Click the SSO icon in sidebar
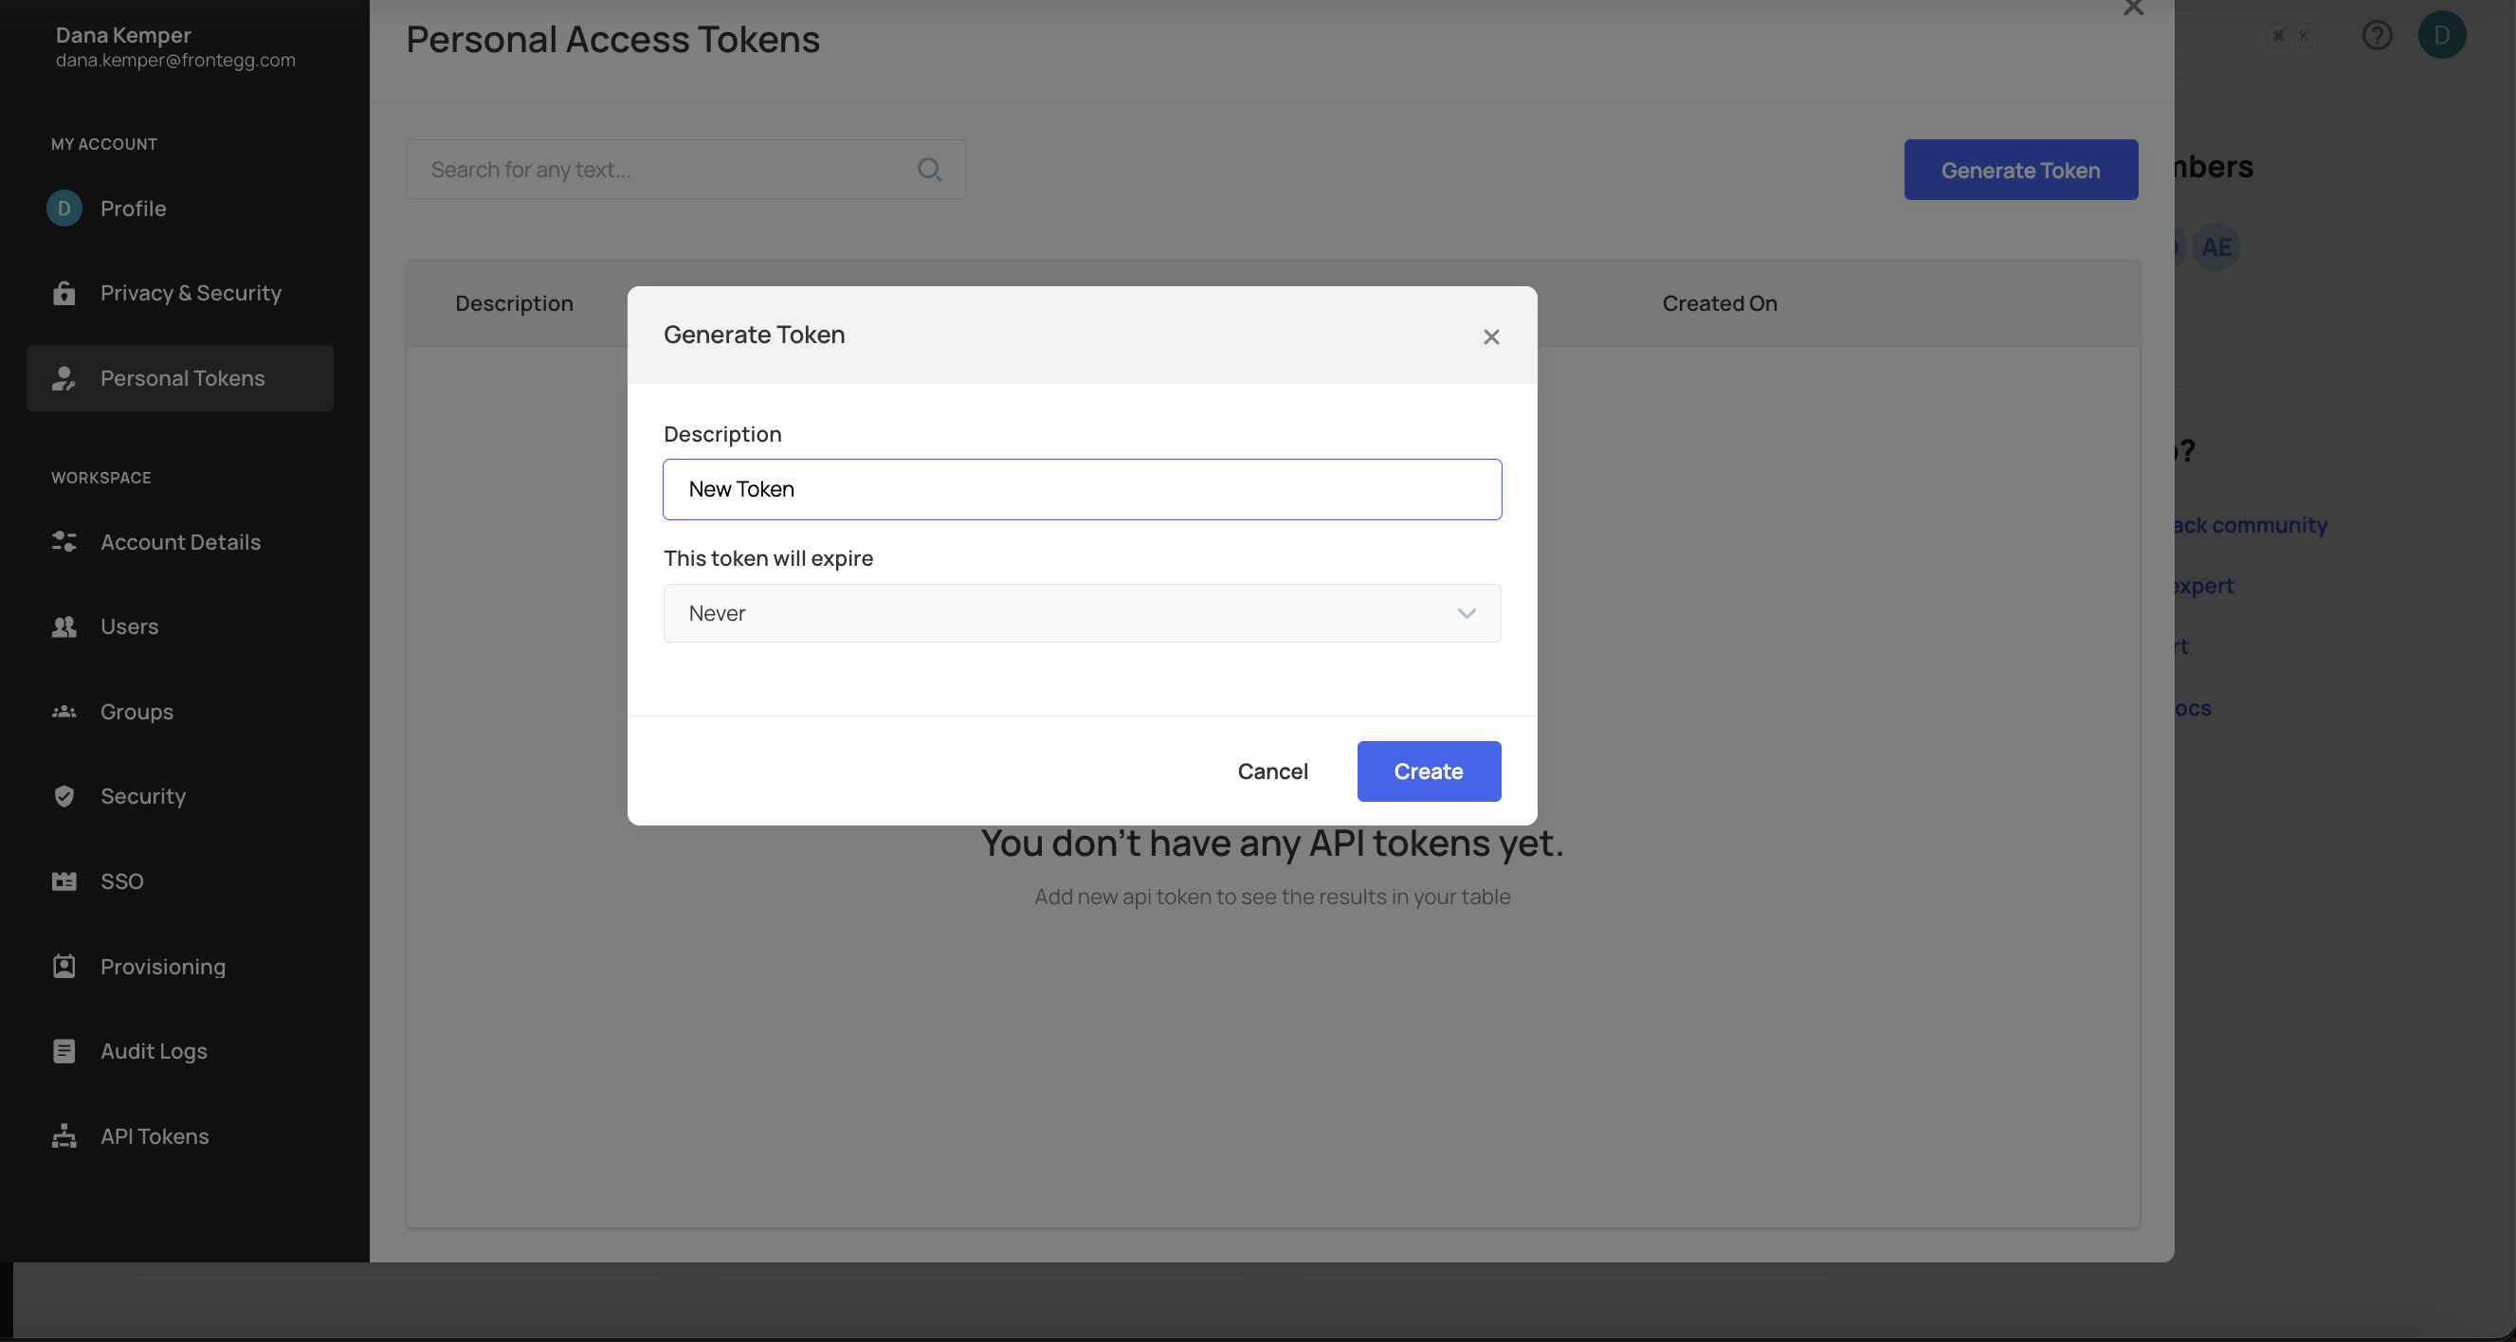 click(64, 881)
